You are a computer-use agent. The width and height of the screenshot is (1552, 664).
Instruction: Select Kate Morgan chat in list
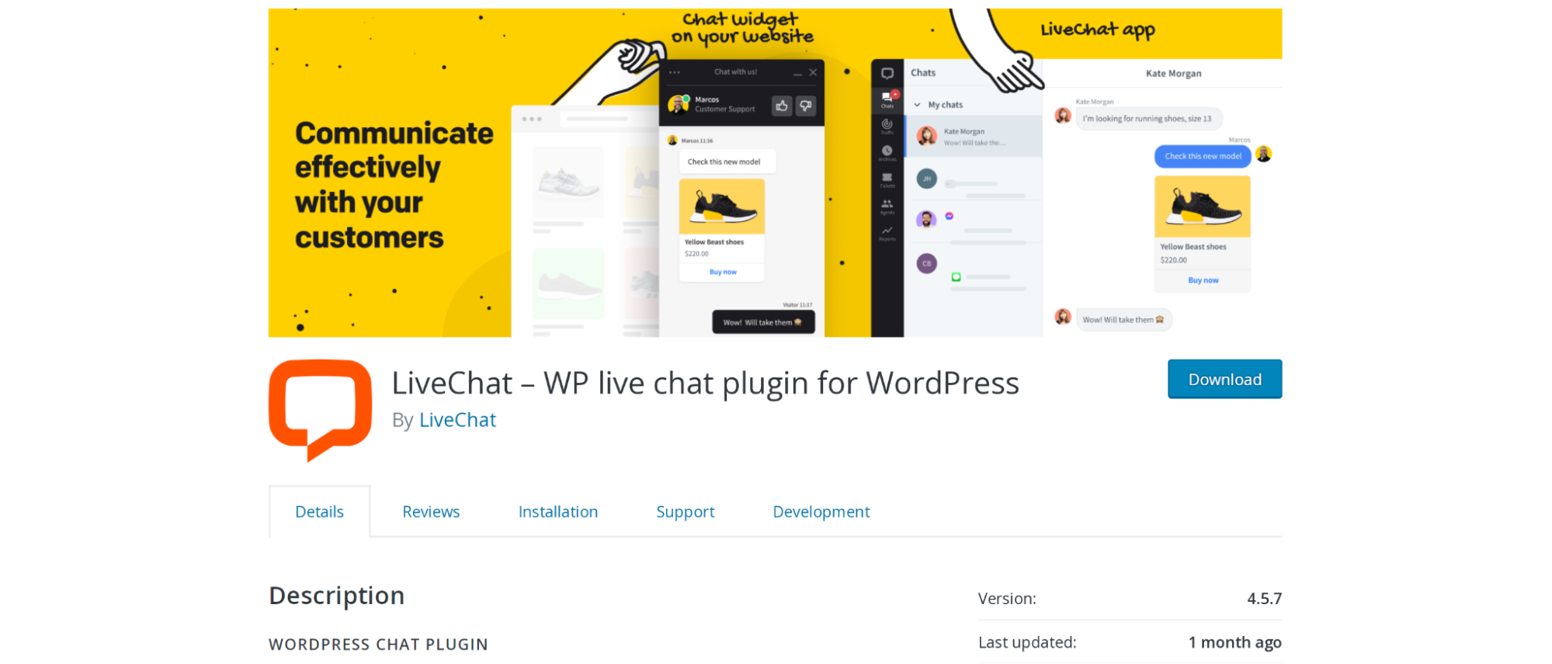click(x=974, y=137)
